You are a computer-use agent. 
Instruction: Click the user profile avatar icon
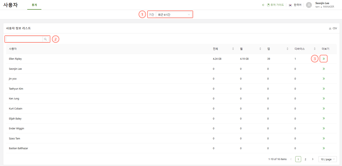click(309, 5)
